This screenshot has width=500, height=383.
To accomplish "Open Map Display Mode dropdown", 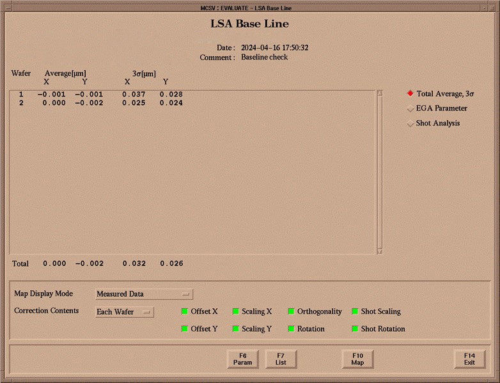I will click(144, 294).
